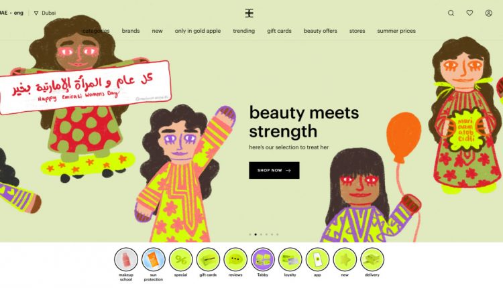Open the sun protection story circle

[x=154, y=259]
